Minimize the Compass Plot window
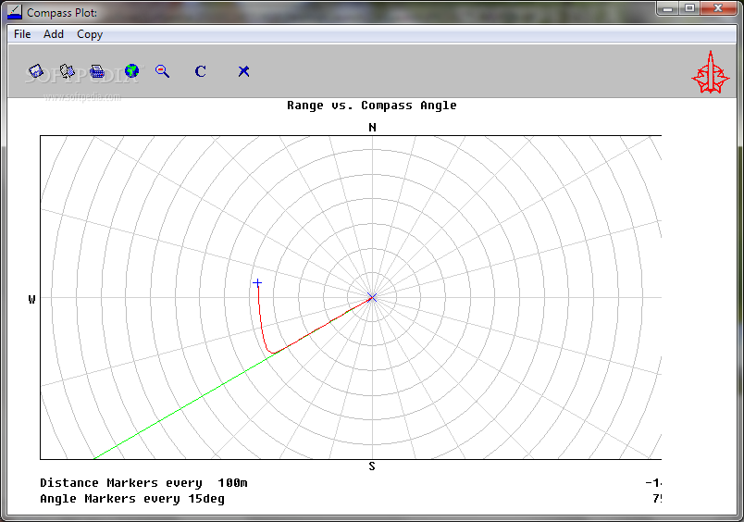 [668, 8]
